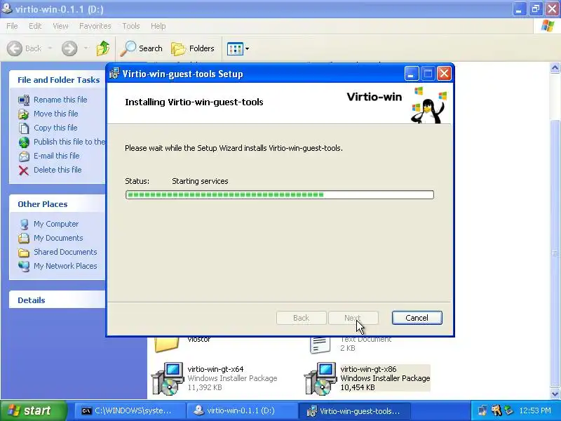Click the system tray clock showing 12:53 PM
The height and width of the screenshot is (421, 561).
(535, 411)
